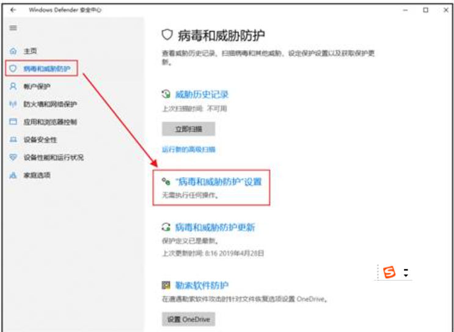Open 设备性能和运行状况 section

click(54, 157)
